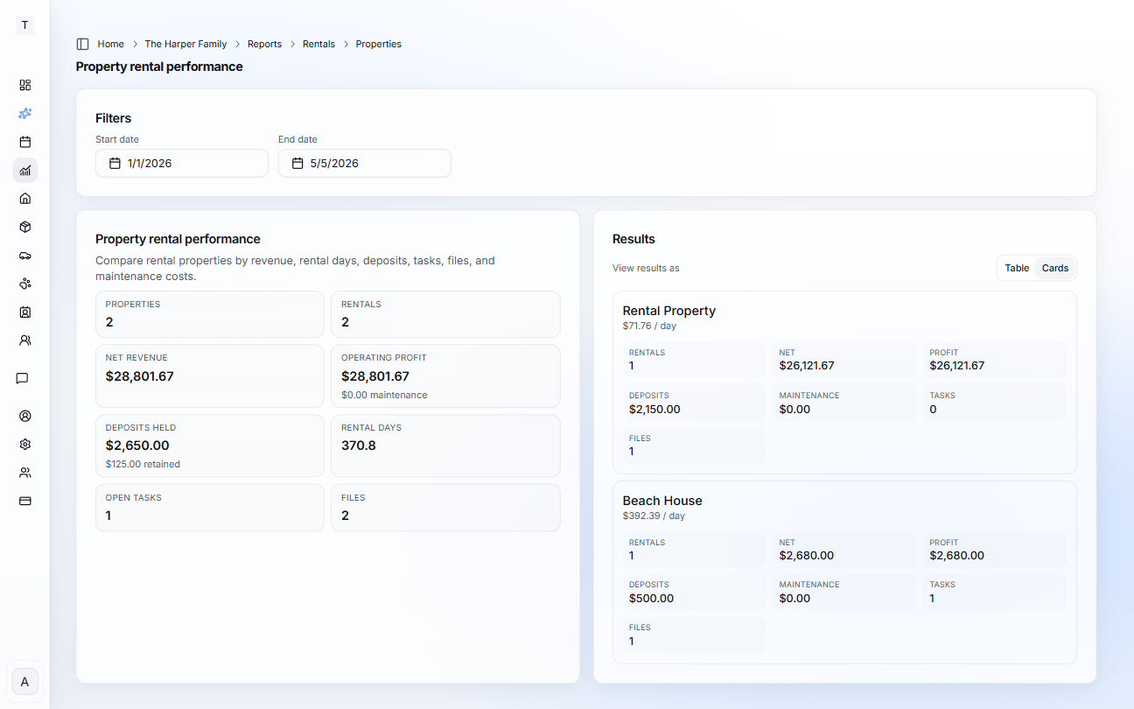Click the Results panel heading
1134x709 pixels.
click(633, 239)
